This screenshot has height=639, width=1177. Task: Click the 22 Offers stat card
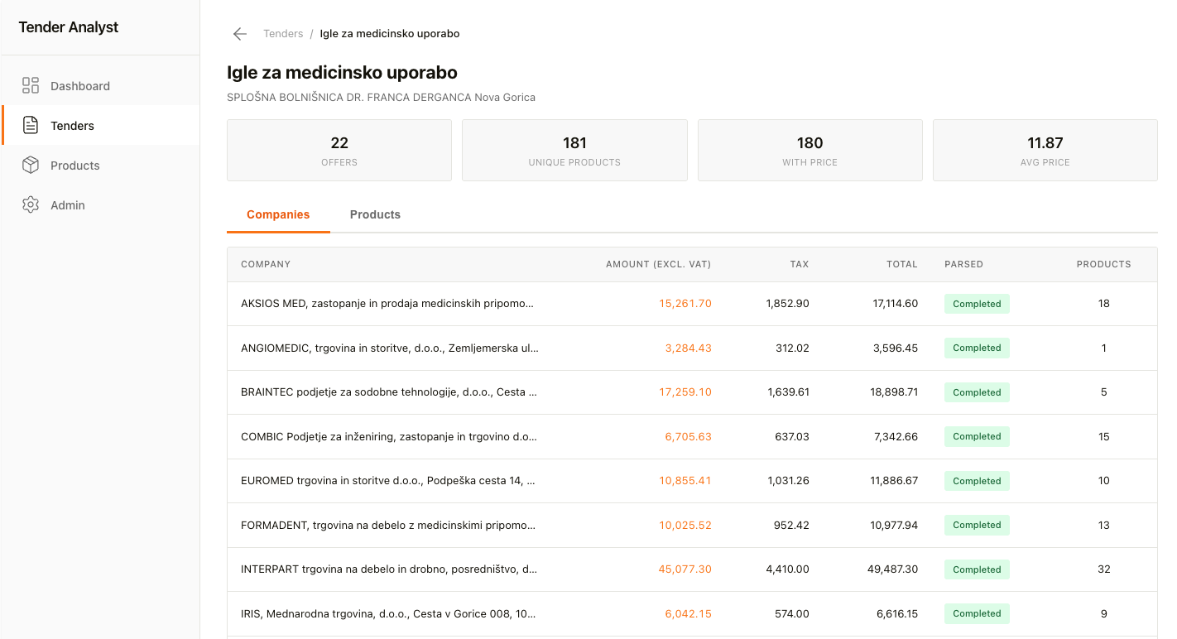point(339,151)
